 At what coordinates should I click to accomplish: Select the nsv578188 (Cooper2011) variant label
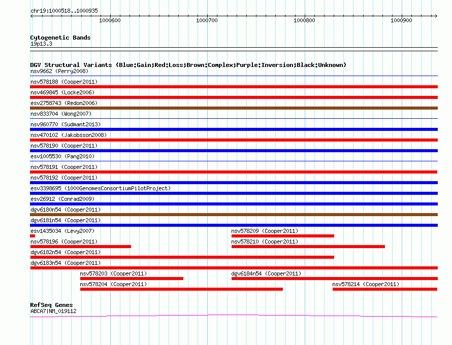point(64,82)
